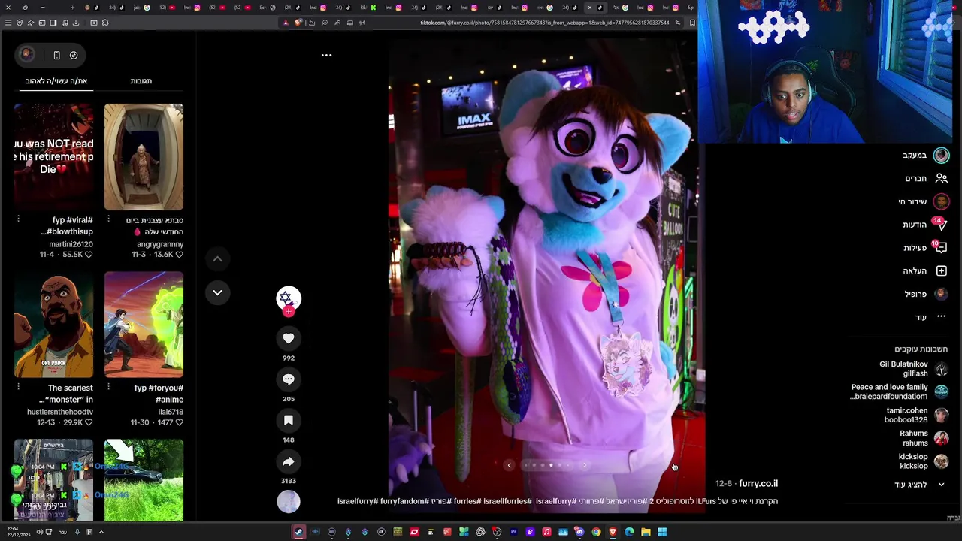
Task: Open the Upload page (העלאה)
Action: point(925,271)
